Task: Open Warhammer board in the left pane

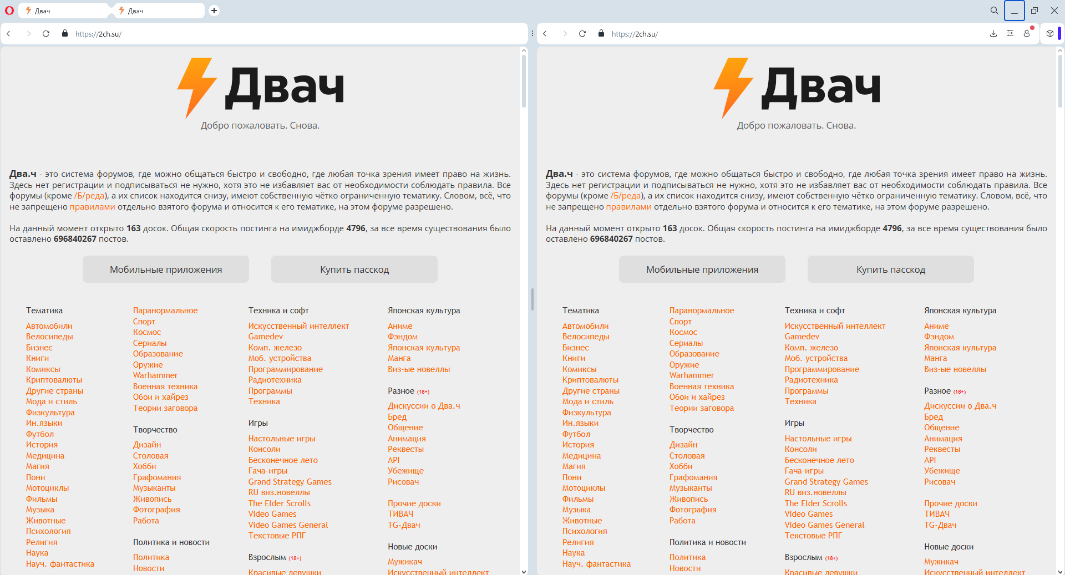Action: pos(155,375)
